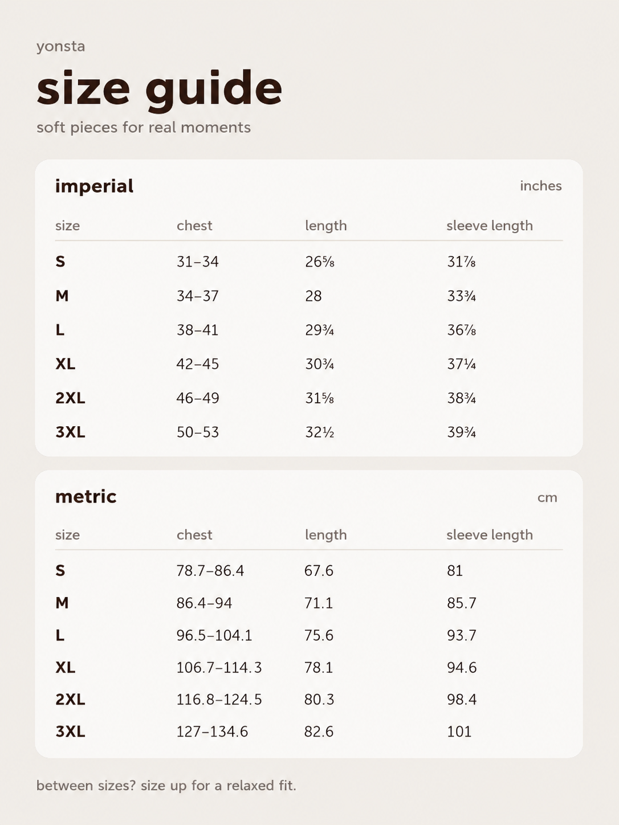
Task: Select size S row in imperial table
Action: pos(309,262)
